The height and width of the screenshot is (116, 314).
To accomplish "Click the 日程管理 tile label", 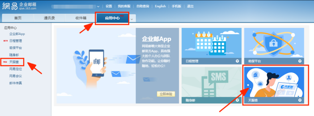I will [x=192, y=61].
